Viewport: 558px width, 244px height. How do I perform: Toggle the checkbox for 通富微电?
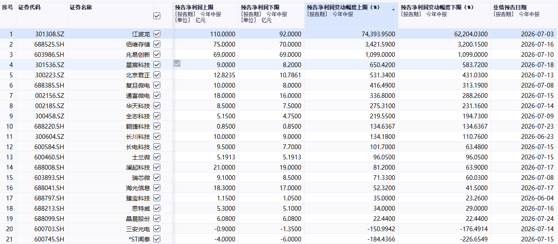tap(157, 95)
